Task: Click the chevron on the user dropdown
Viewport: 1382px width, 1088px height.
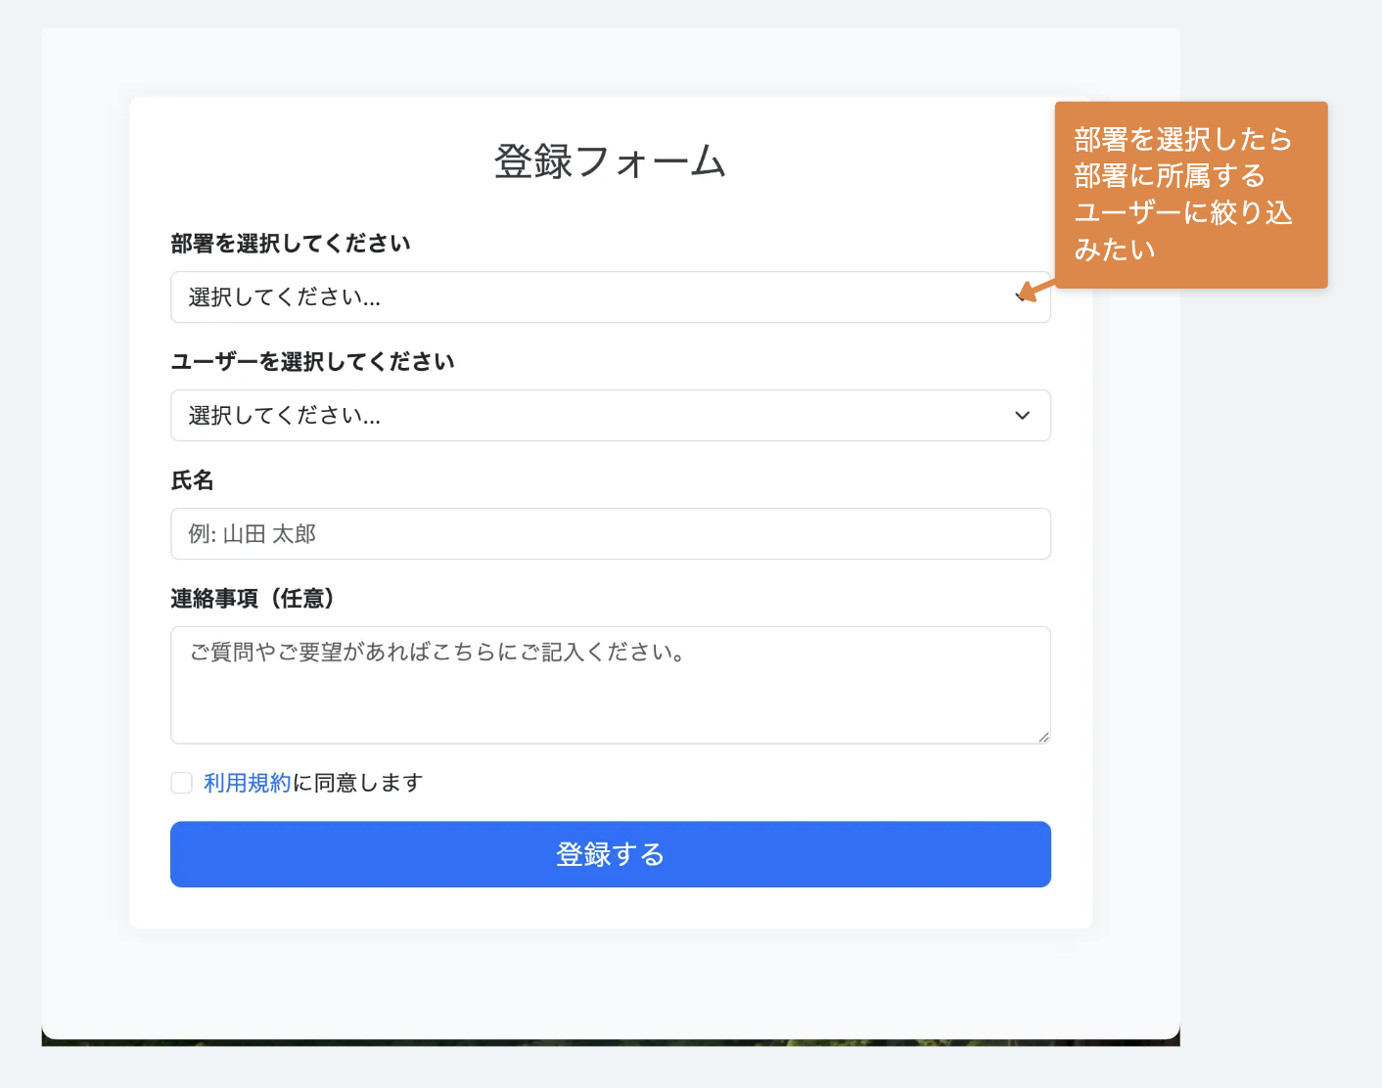Action: [1024, 415]
